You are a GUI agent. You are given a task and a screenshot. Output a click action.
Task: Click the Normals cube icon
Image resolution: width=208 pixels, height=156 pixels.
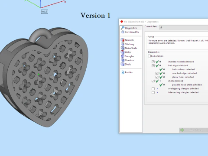(123, 40)
